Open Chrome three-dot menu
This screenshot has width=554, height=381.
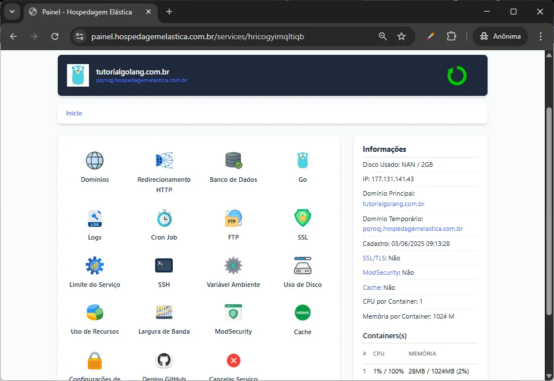pyautogui.click(x=540, y=36)
